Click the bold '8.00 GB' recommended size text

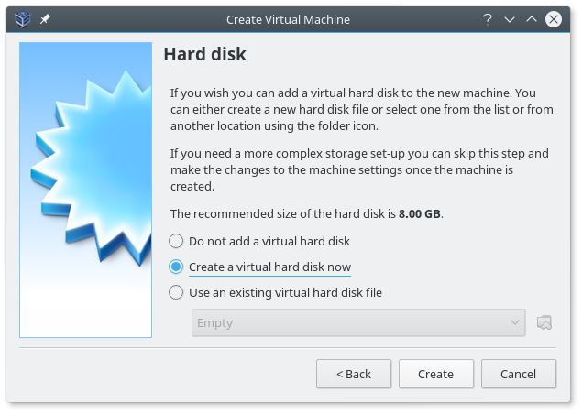tap(420, 213)
